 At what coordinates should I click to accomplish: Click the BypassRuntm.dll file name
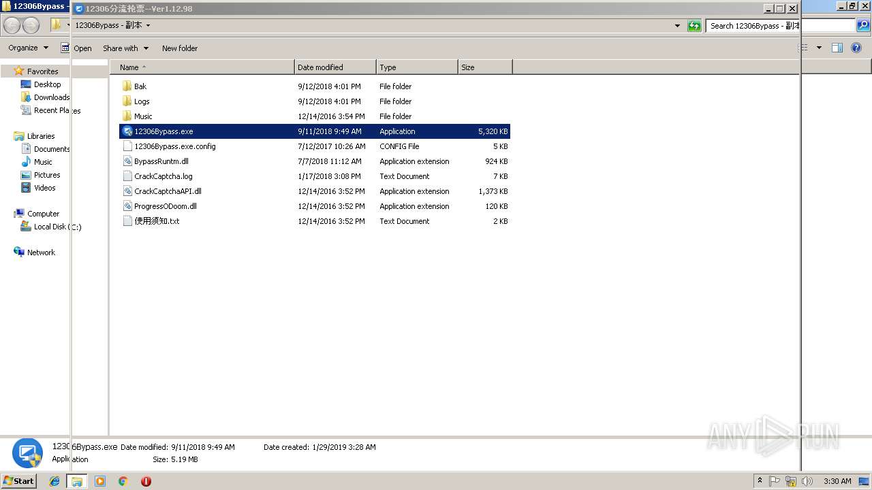(161, 161)
